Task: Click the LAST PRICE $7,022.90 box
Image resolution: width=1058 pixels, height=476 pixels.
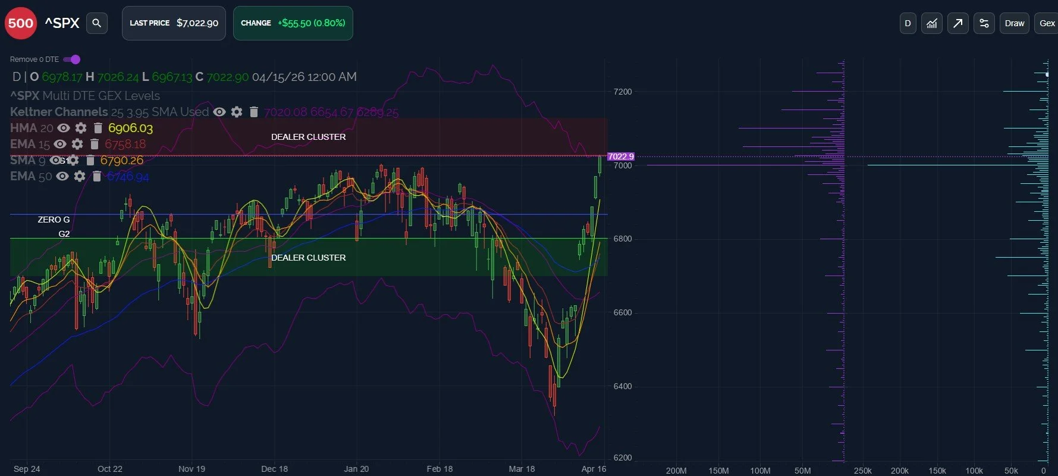Action: coord(174,23)
